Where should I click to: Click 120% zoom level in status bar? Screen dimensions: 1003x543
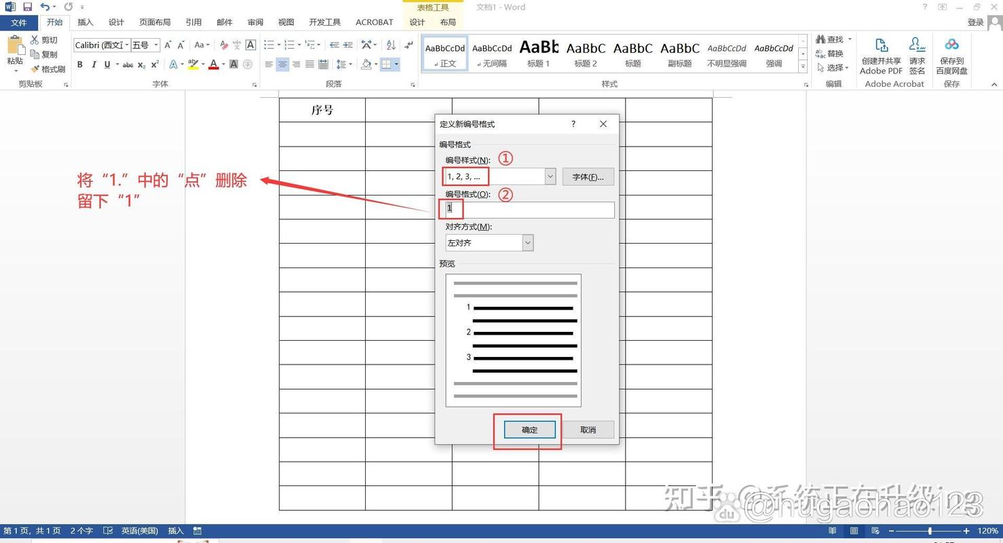click(987, 531)
